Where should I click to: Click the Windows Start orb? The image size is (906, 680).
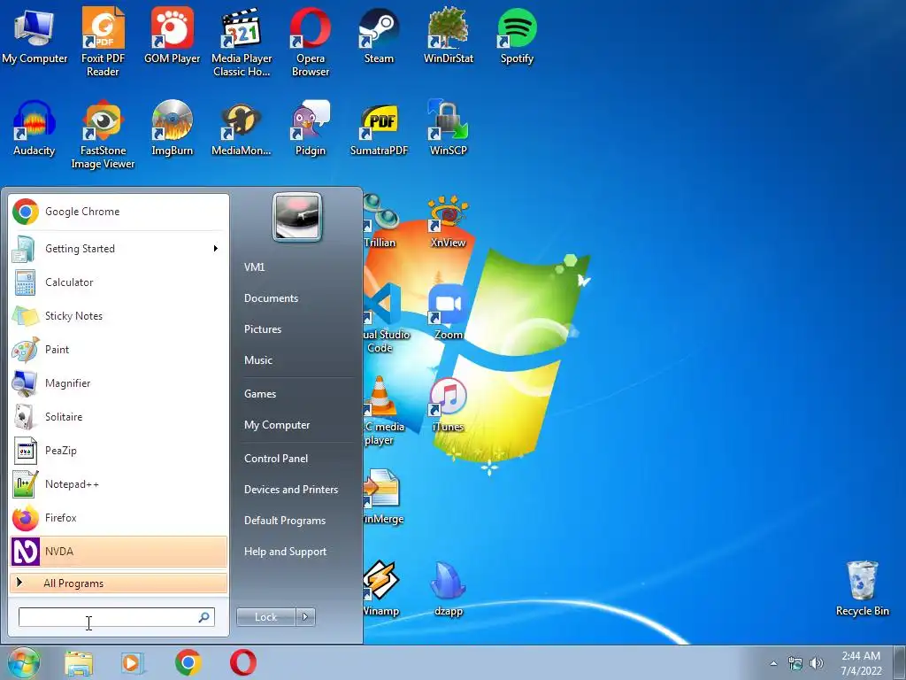coord(24,662)
